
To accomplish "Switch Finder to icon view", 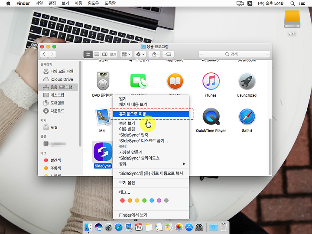I will (x=88, y=54).
